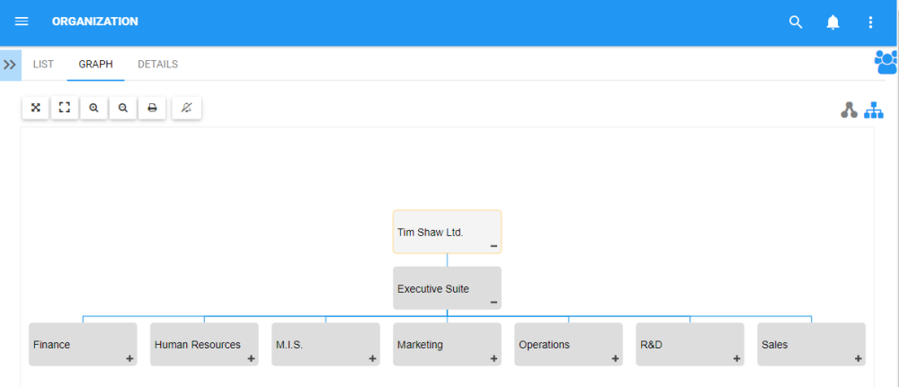Switch to the LIST tab

pos(43,65)
